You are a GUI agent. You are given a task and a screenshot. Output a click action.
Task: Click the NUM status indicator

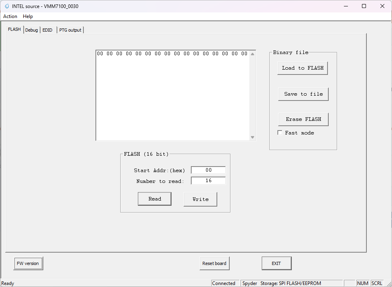tap(363, 283)
